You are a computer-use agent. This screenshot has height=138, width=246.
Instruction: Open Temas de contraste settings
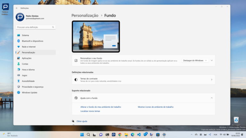pos(143,80)
